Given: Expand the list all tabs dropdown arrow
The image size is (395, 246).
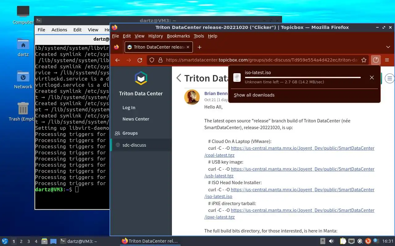Looking at the screenshot, I should [388, 47].
